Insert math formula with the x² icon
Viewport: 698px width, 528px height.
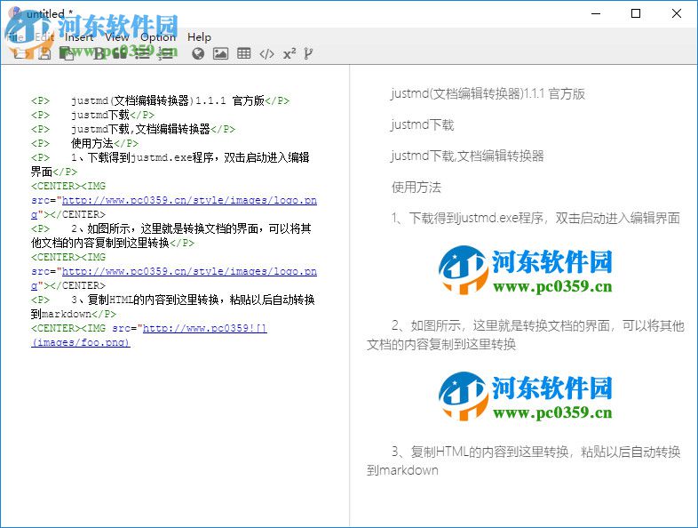click(x=290, y=54)
